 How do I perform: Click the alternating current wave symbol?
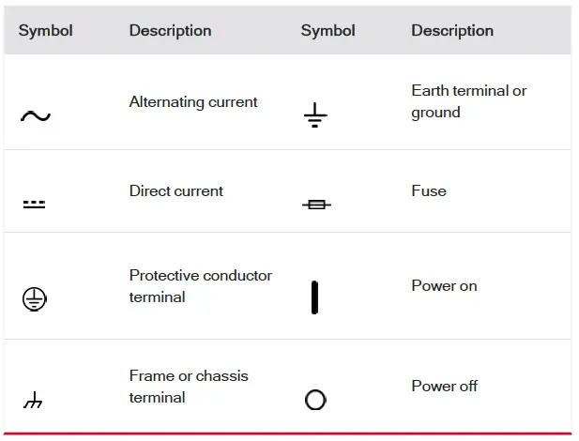tap(35, 116)
